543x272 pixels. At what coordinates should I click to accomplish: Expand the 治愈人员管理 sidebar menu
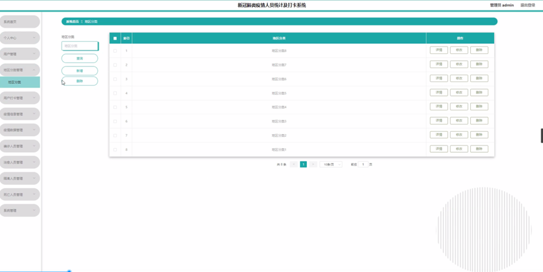click(x=19, y=162)
